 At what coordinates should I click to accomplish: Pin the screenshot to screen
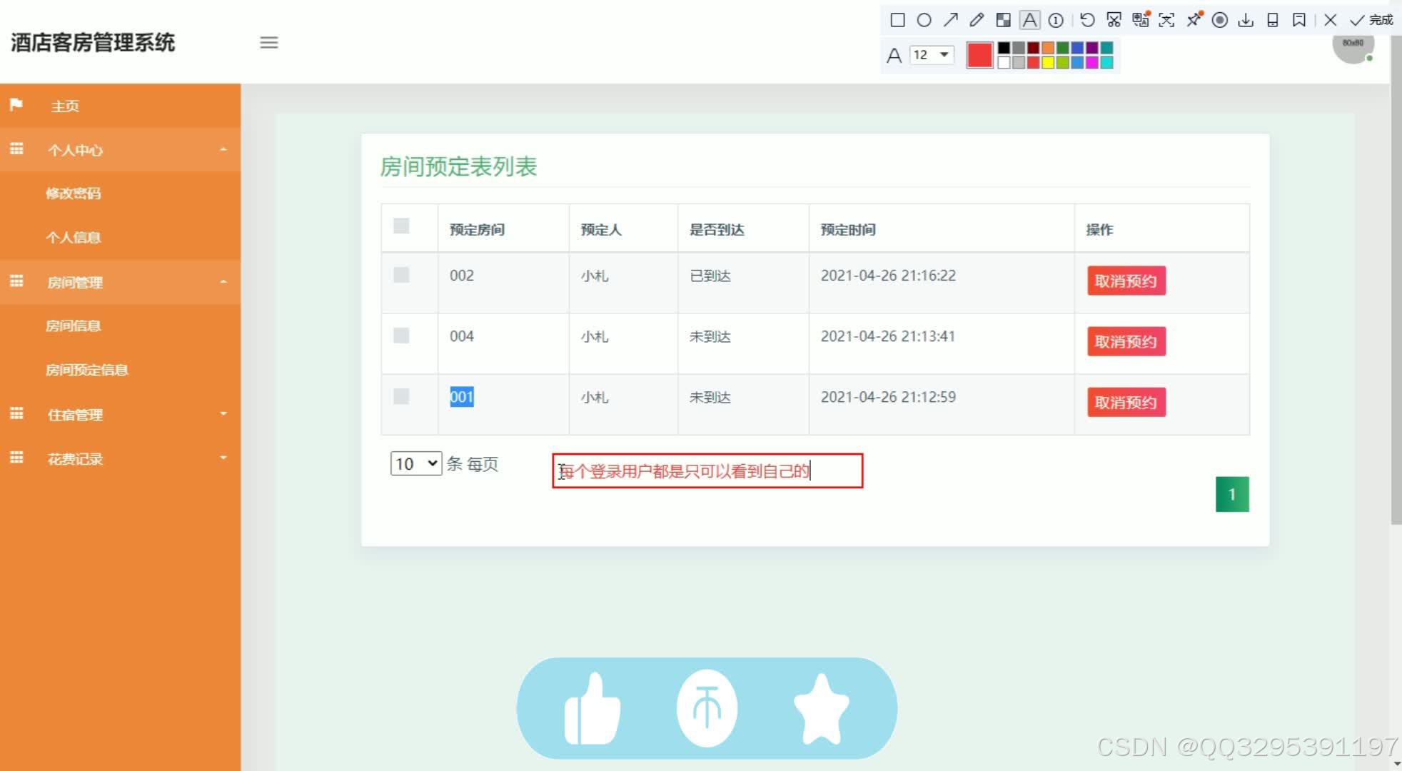pos(1194,20)
